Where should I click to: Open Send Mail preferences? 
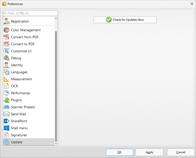pos(29,114)
